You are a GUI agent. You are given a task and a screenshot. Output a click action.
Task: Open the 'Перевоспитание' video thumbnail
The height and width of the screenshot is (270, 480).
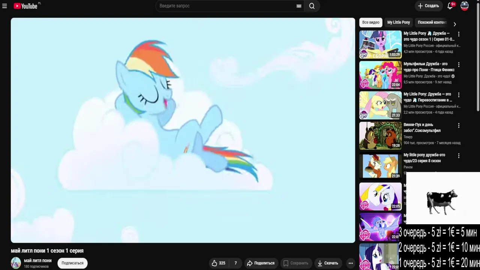coord(380,105)
